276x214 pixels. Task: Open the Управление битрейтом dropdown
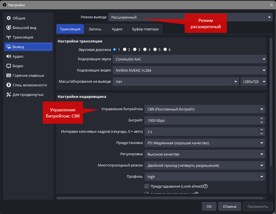tap(205, 109)
